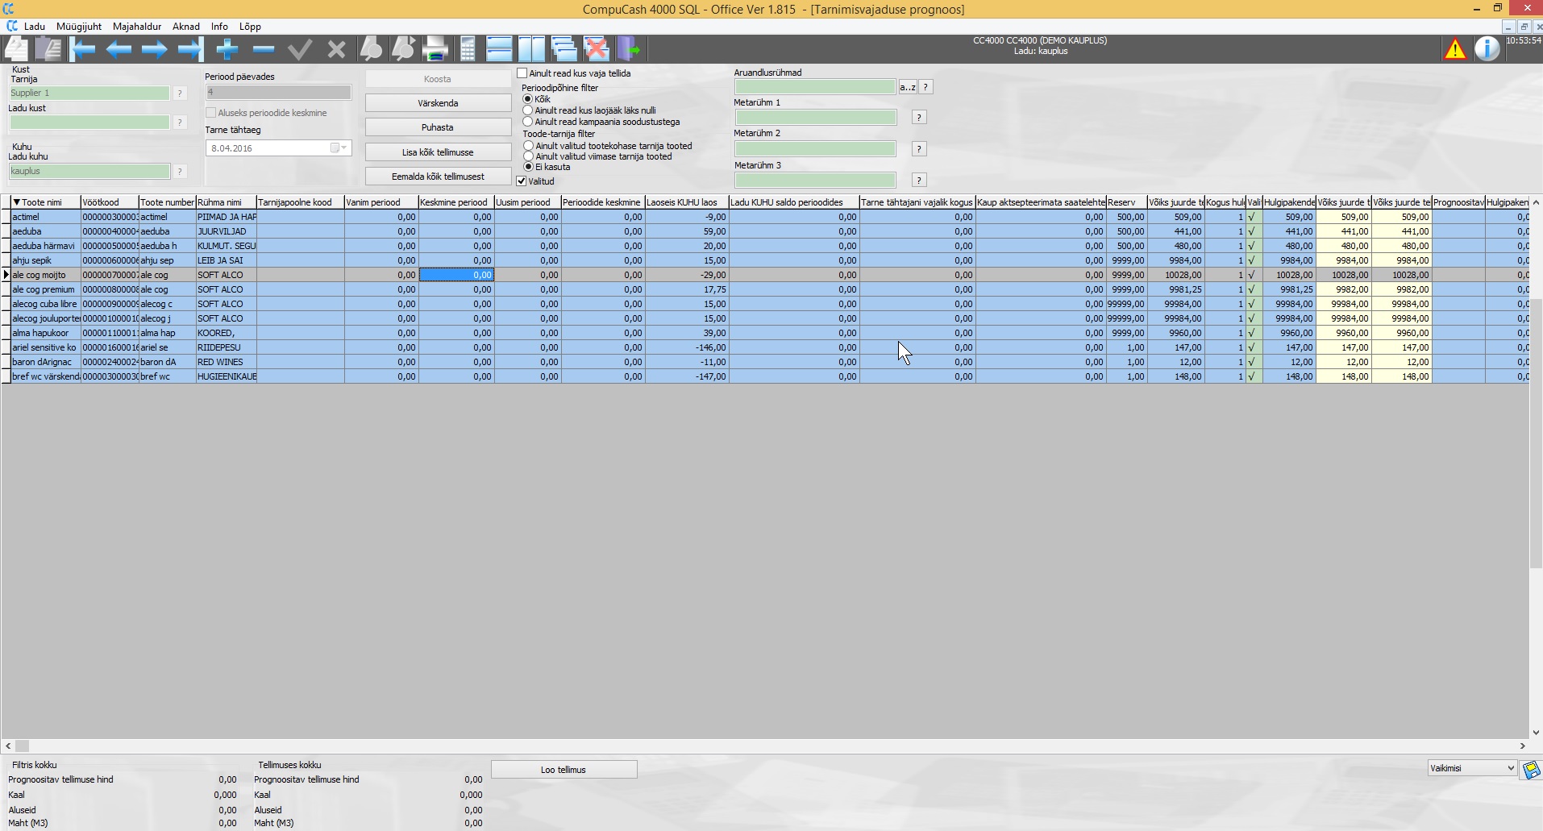Viewport: 1543px width, 831px height.
Task: Cascade windows using toolbar icon
Action: 564,50
